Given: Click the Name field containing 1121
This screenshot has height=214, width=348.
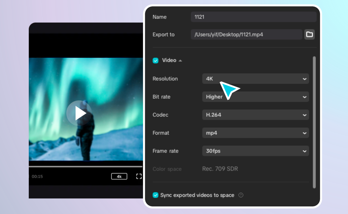Looking at the screenshot, I should (253, 17).
